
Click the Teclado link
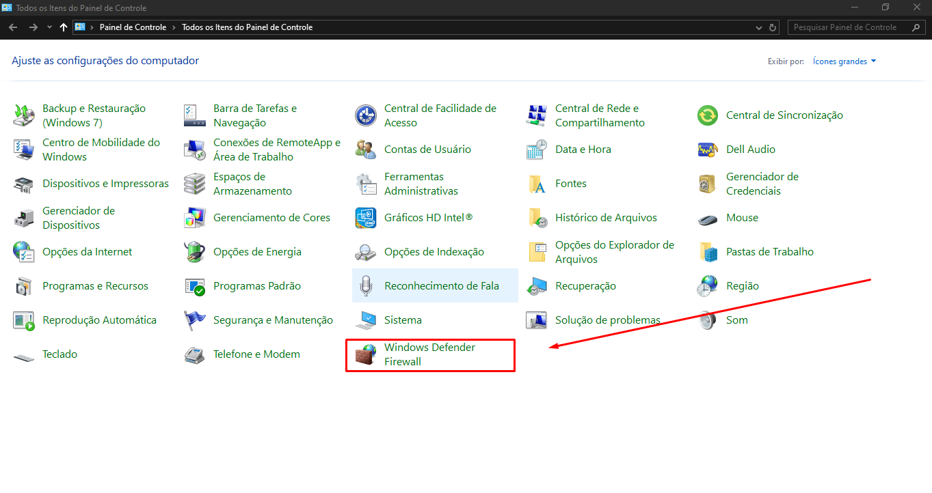coord(59,354)
